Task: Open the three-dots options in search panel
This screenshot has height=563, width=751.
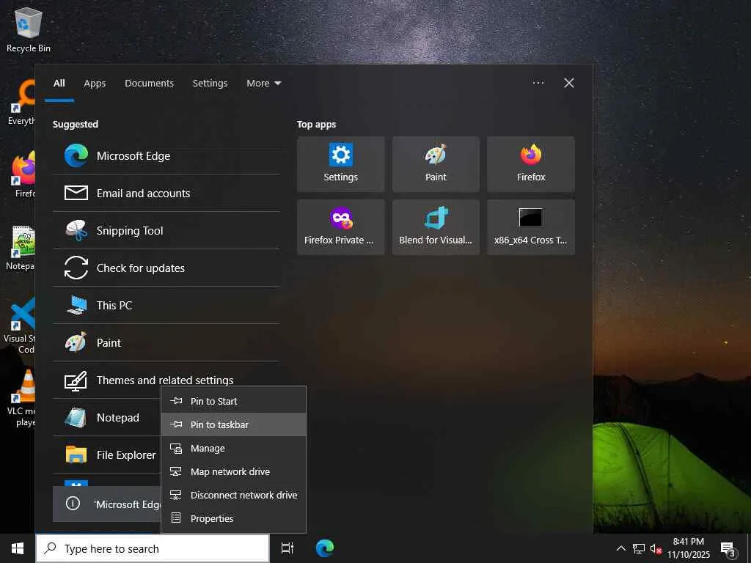Action: click(x=538, y=83)
